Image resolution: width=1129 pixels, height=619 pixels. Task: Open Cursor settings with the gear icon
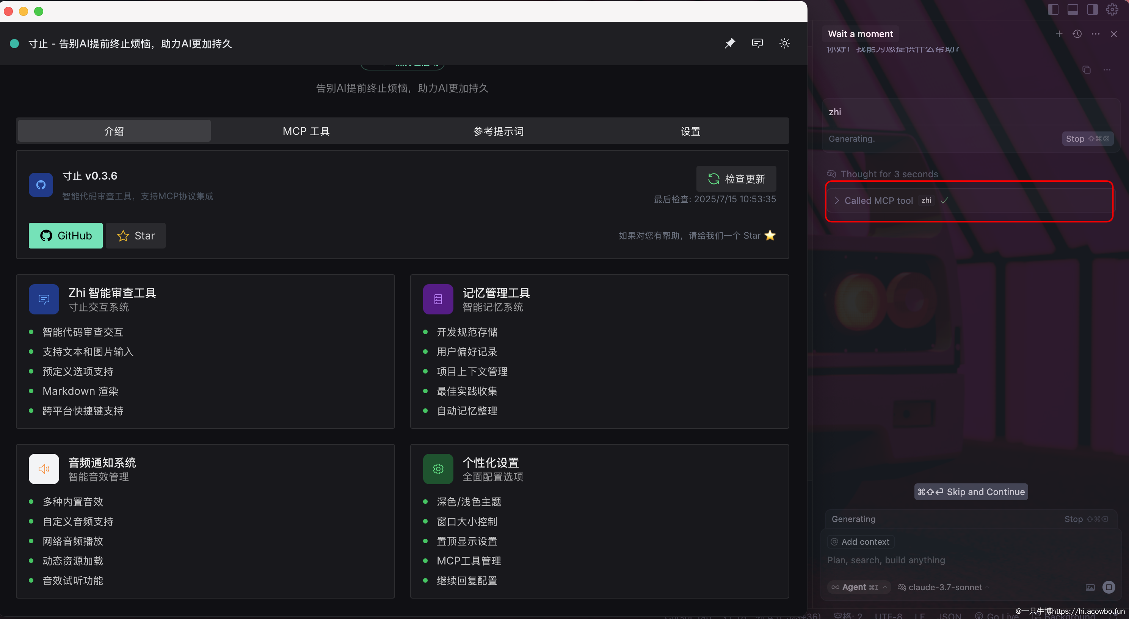(x=1112, y=9)
